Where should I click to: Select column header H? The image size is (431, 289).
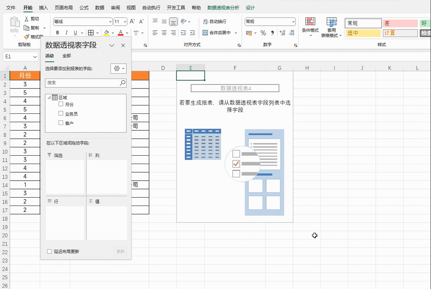[307, 68]
